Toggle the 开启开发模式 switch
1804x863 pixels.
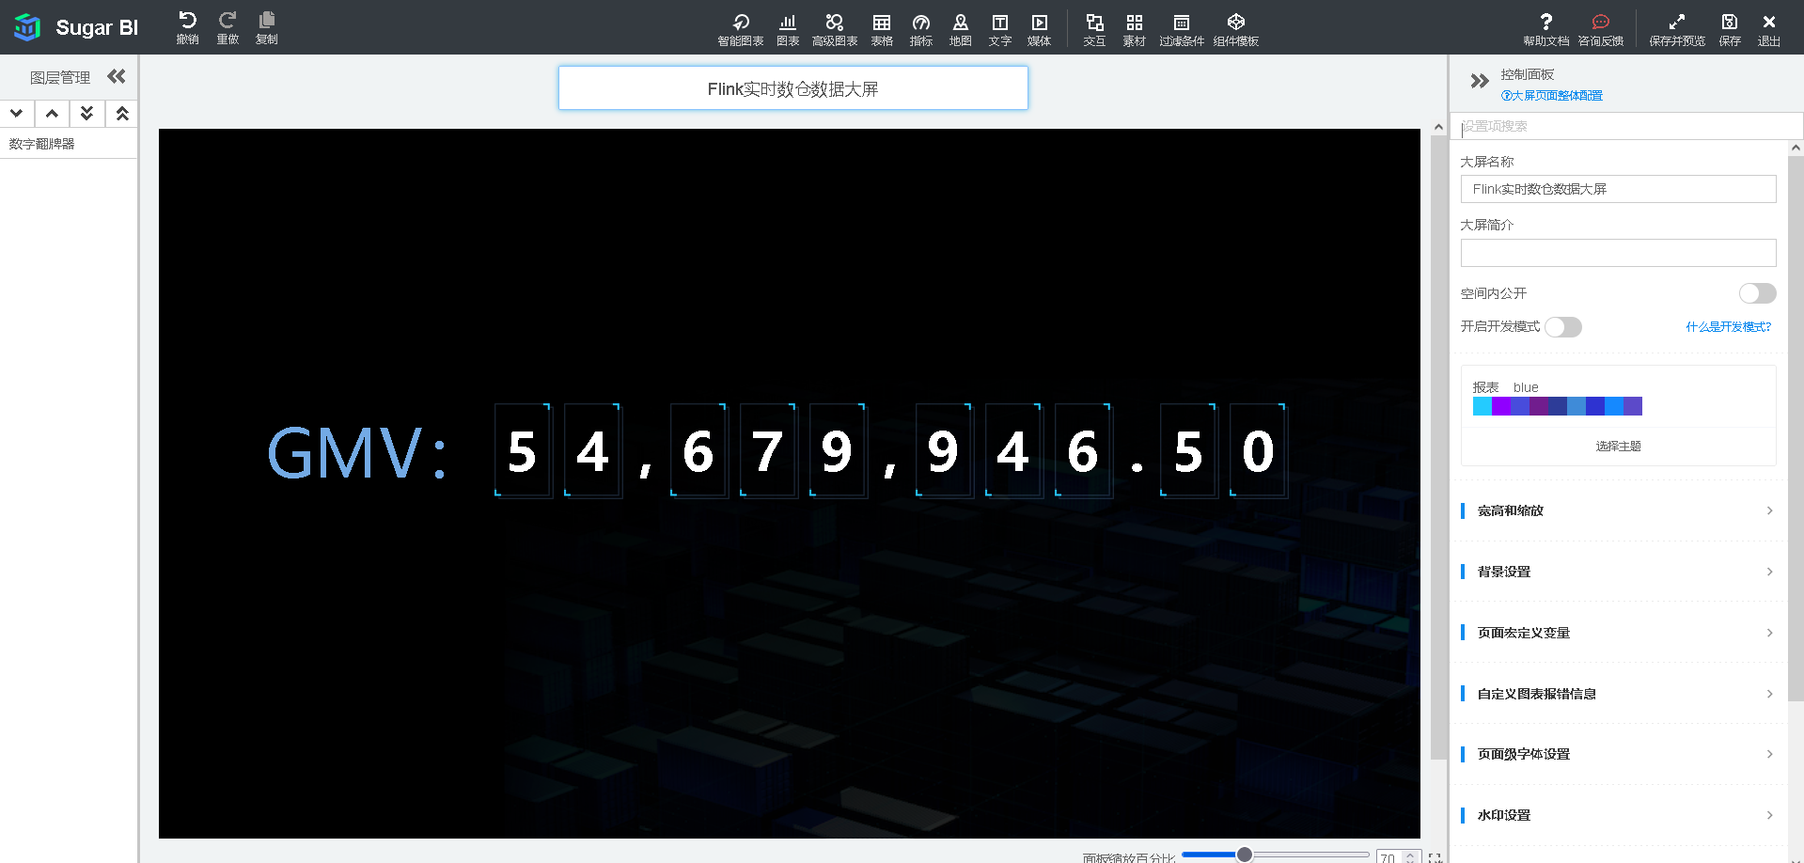click(x=1563, y=327)
